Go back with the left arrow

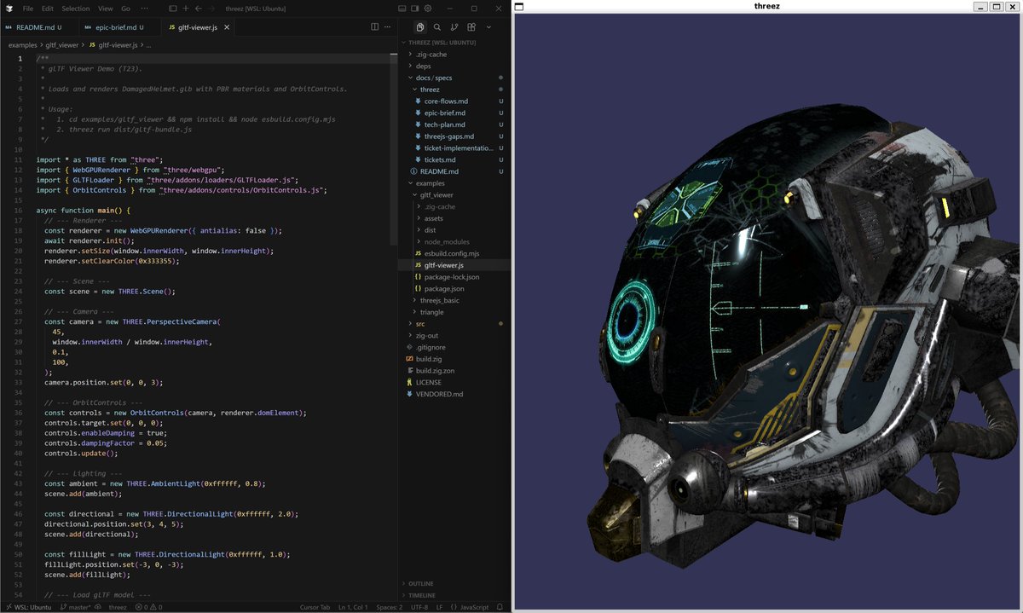tap(199, 9)
